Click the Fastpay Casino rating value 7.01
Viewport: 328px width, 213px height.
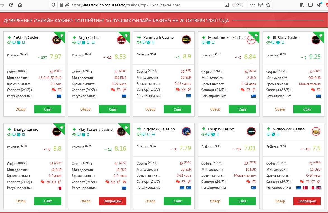point(250,148)
